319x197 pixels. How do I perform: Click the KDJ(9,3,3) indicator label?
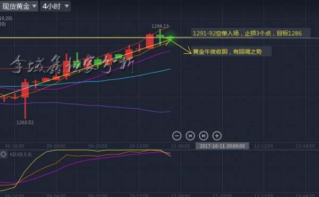[21, 154]
